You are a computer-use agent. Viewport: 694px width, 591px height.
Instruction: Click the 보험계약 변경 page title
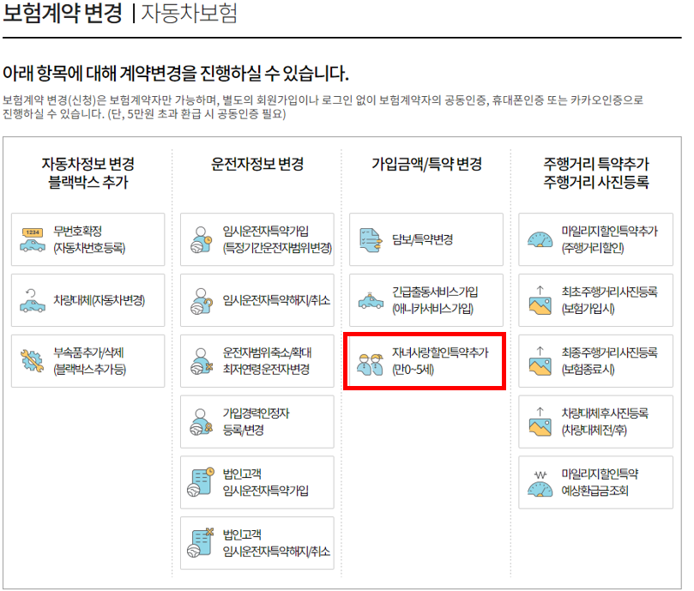[63, 12]
